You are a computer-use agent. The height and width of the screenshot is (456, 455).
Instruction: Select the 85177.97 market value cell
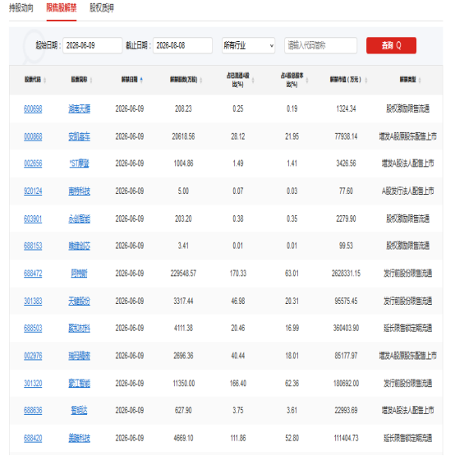pos(346,356)
